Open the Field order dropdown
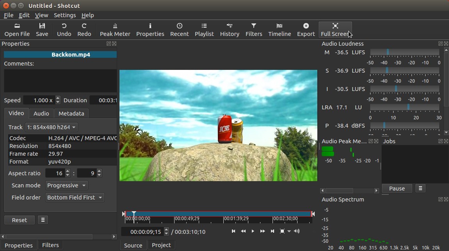This screenshot has height=251, width=449. coord(75,198)
